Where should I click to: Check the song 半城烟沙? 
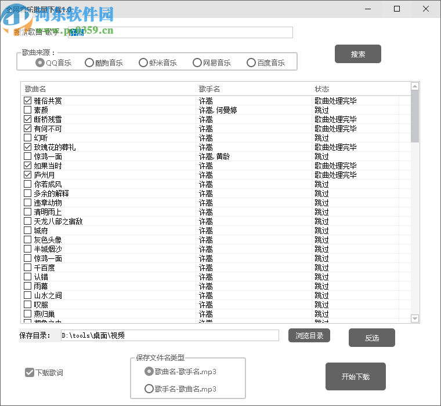coord(28,249)
